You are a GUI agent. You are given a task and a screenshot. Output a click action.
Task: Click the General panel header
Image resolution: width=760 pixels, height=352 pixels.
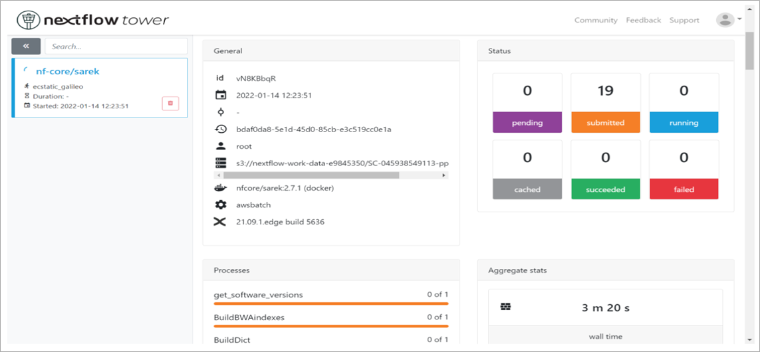point(331,50)
